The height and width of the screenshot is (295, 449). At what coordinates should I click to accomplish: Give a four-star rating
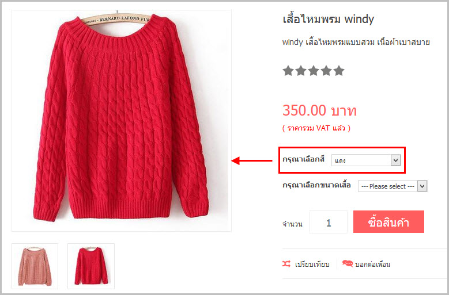(326, 71)
